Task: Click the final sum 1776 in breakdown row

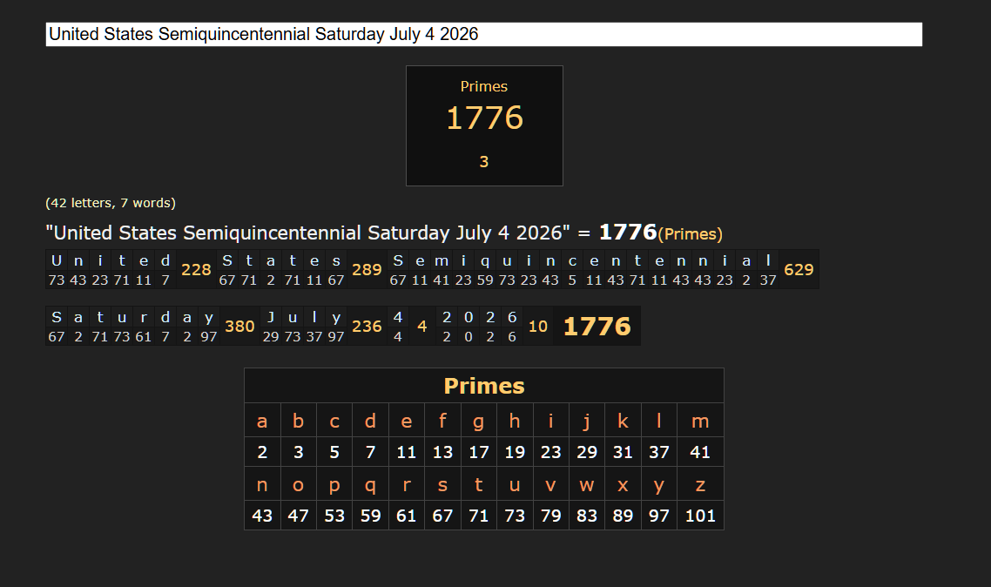Action: 597,327
